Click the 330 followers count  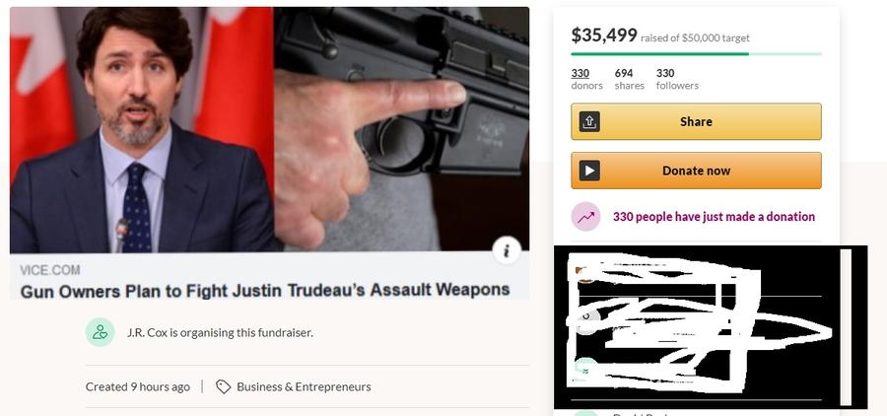[x=677, y=79]
